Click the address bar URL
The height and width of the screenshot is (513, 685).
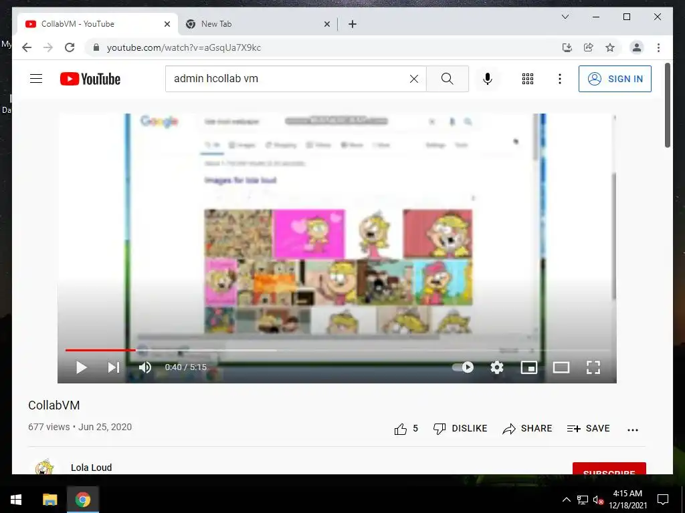(184, 47)
